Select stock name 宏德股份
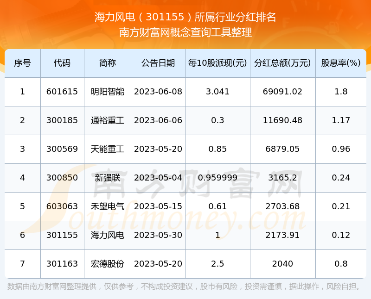The width and height of the screenshot is (371, 299). (108, 264)
